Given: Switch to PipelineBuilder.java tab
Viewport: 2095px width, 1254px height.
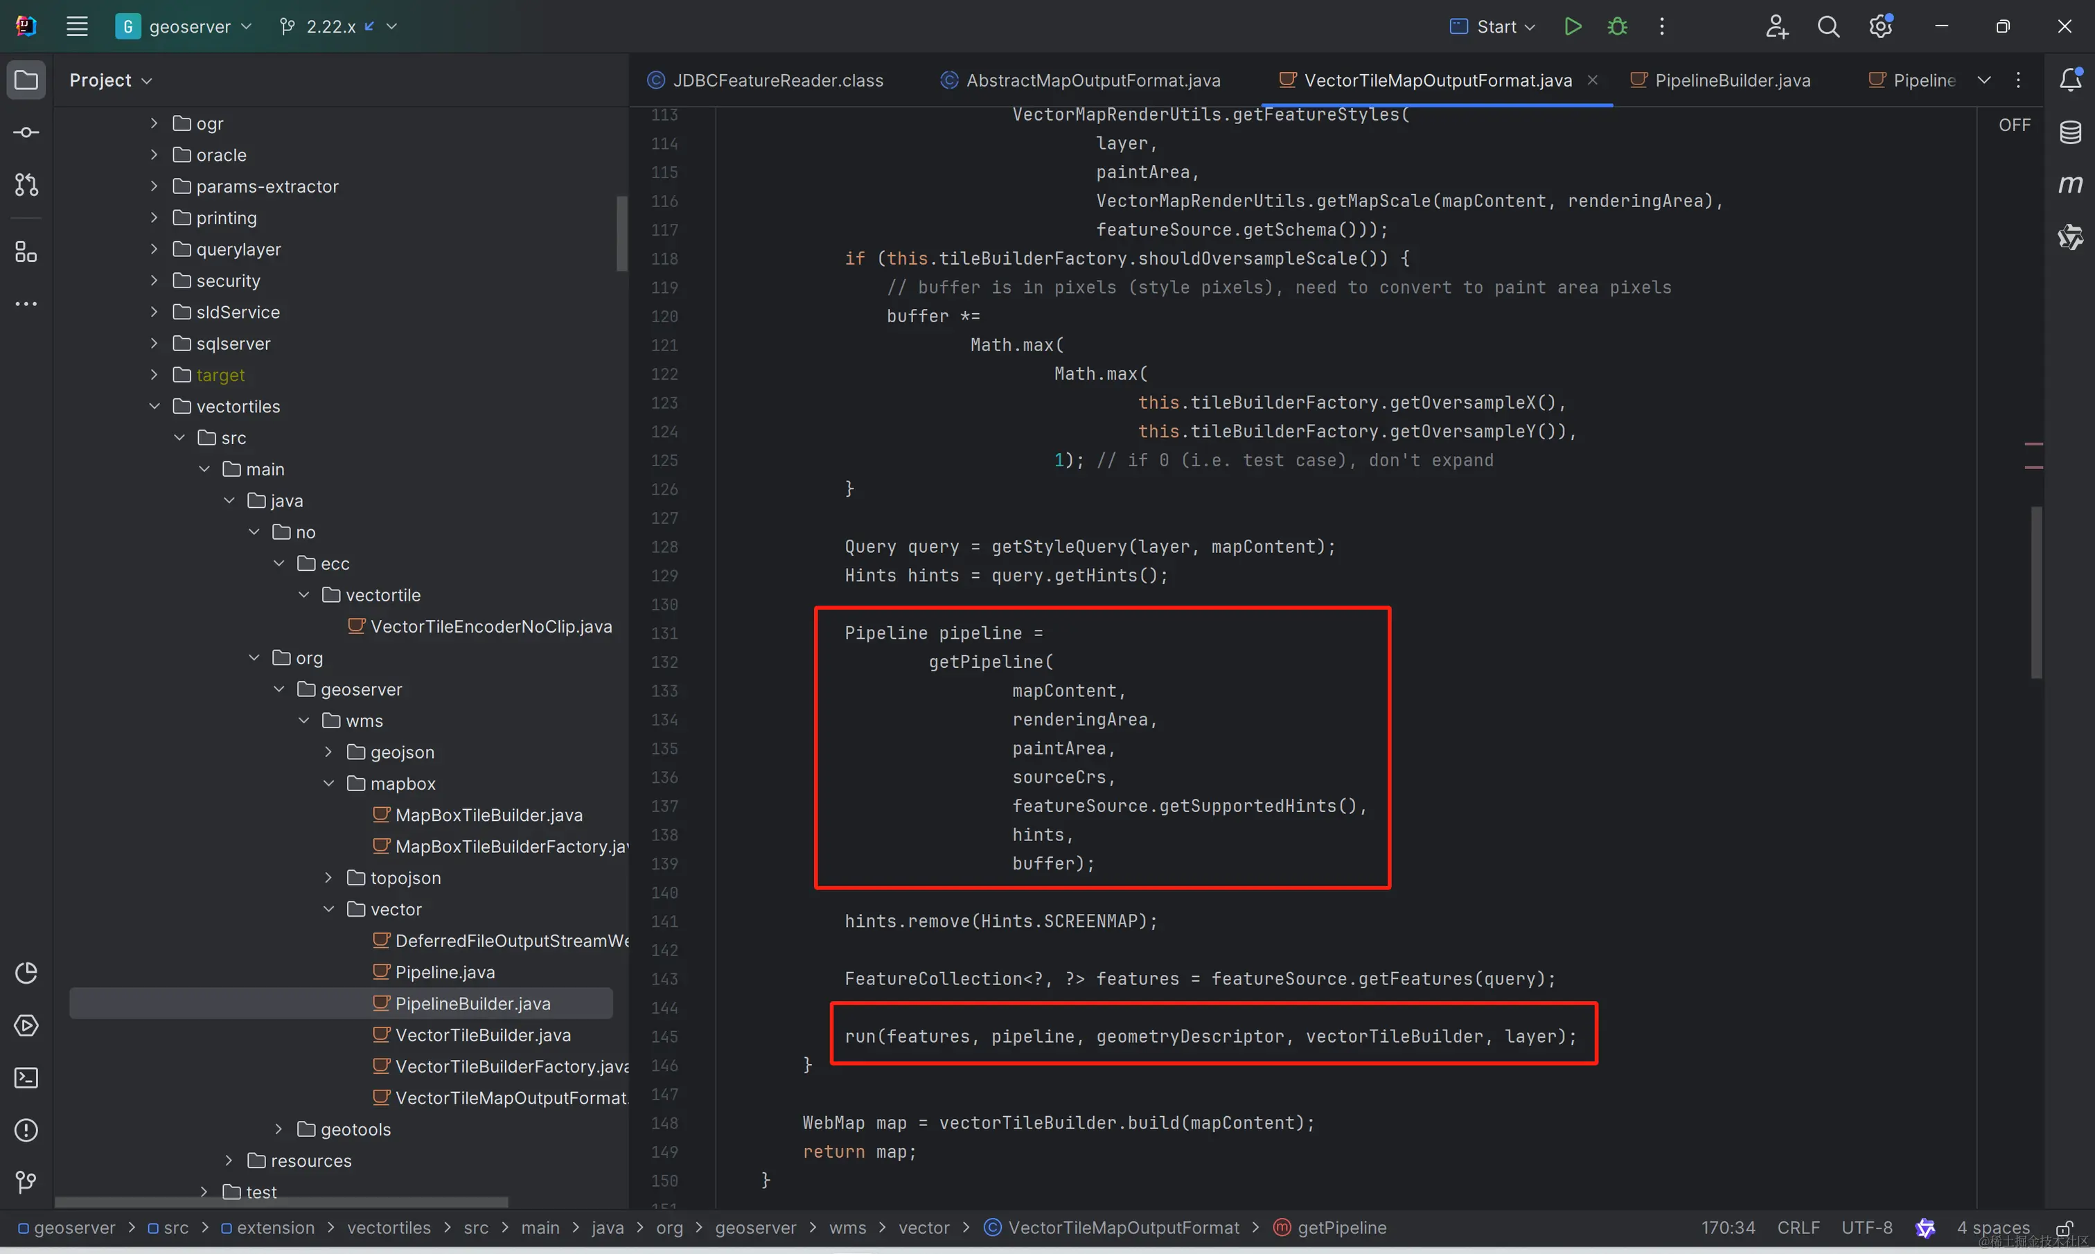Looking at the screenshot, I should coord(1721,80).
